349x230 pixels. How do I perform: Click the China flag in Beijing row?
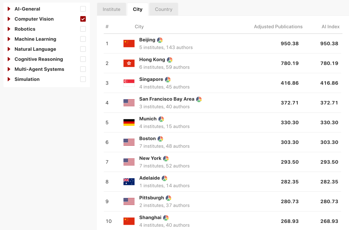(x=129, y=43)
